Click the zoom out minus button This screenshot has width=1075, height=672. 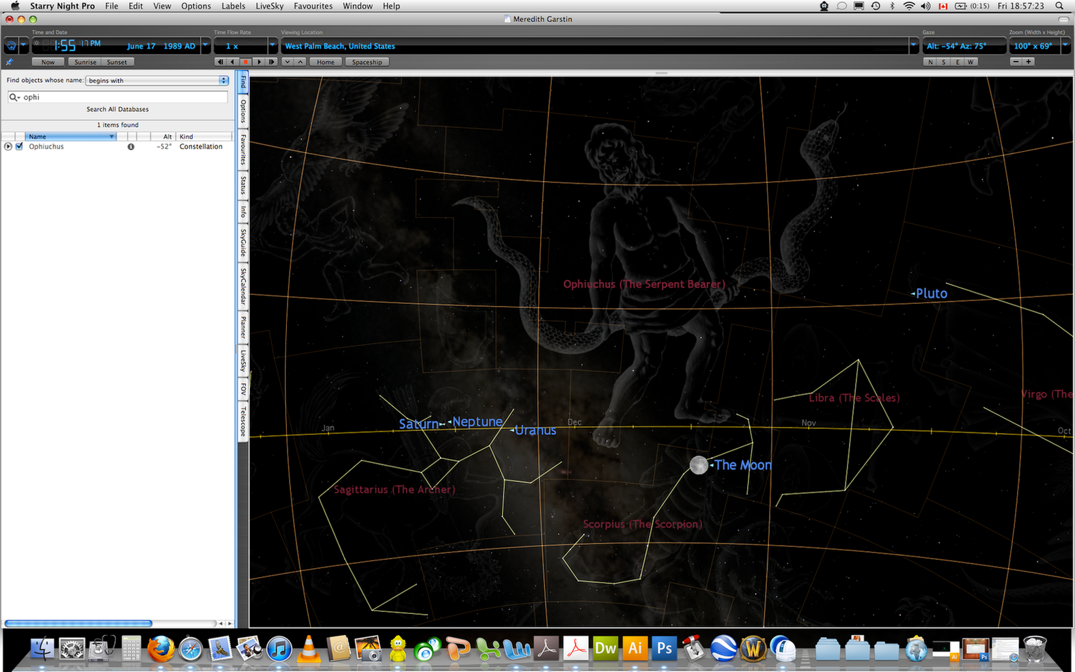1016,62
